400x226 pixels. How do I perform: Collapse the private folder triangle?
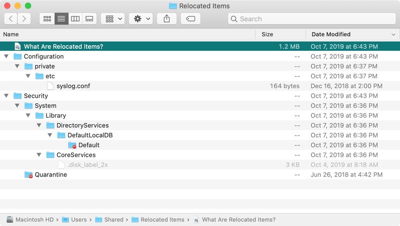point(17,66)
